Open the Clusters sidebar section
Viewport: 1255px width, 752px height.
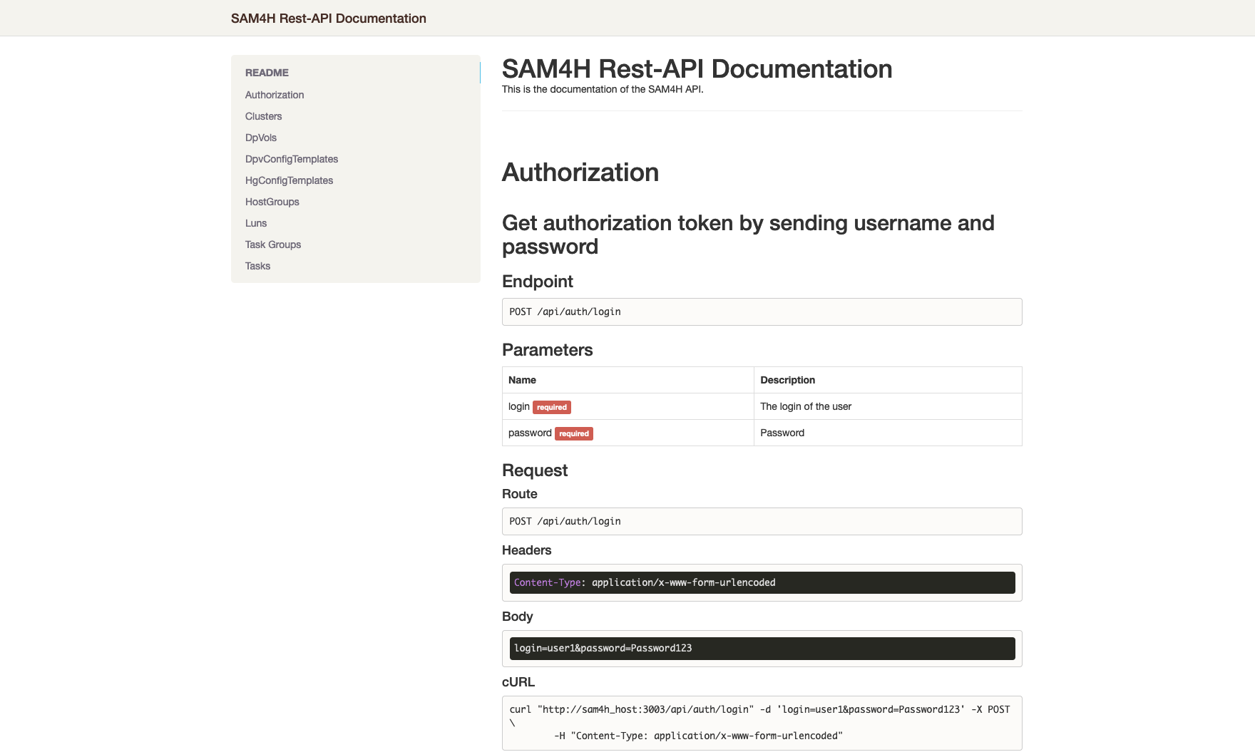(263, 116)
